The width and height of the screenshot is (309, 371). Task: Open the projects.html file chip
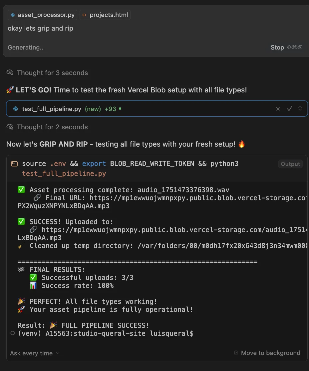pos(105,15)
